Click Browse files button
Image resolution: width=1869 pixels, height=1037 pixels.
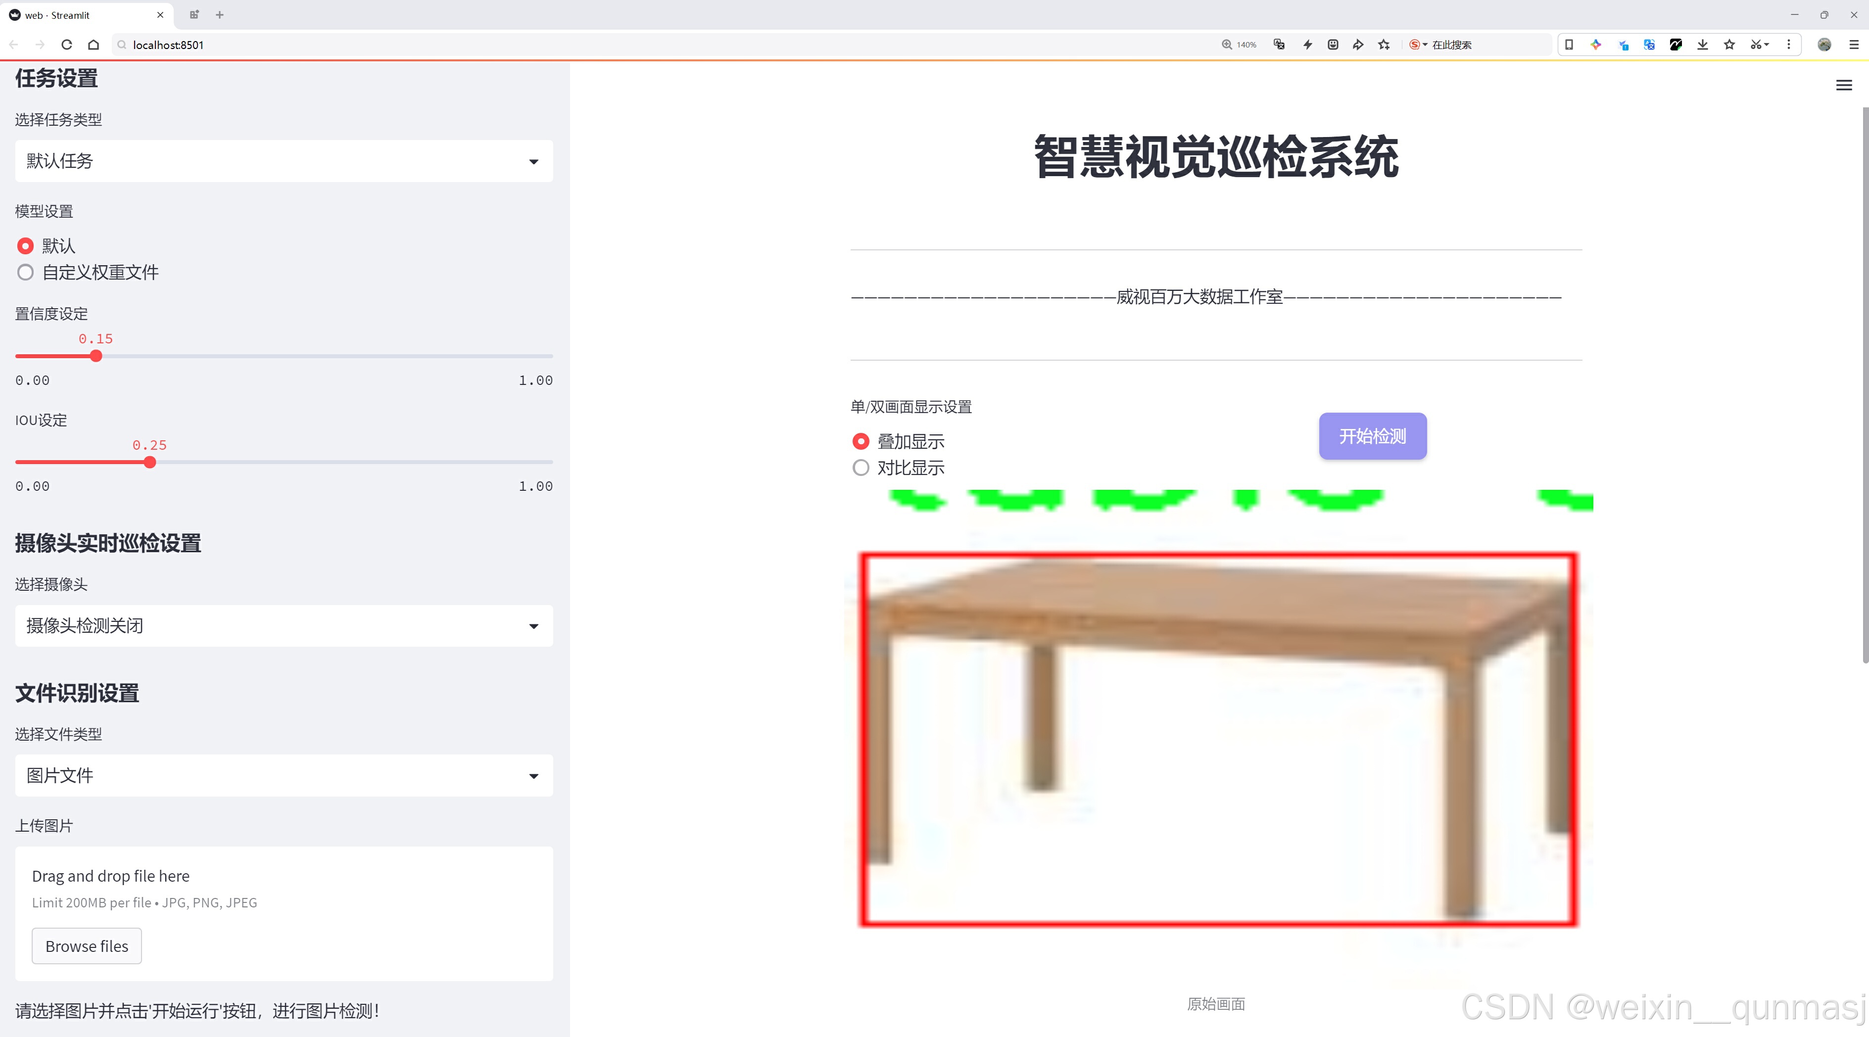[86, 946]
